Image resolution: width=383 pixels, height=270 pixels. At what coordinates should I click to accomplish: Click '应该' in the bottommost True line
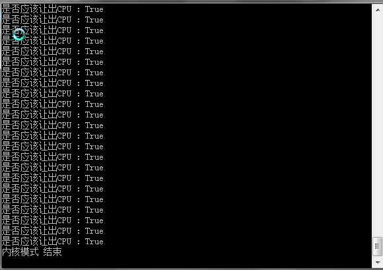[x=29, y=242]
